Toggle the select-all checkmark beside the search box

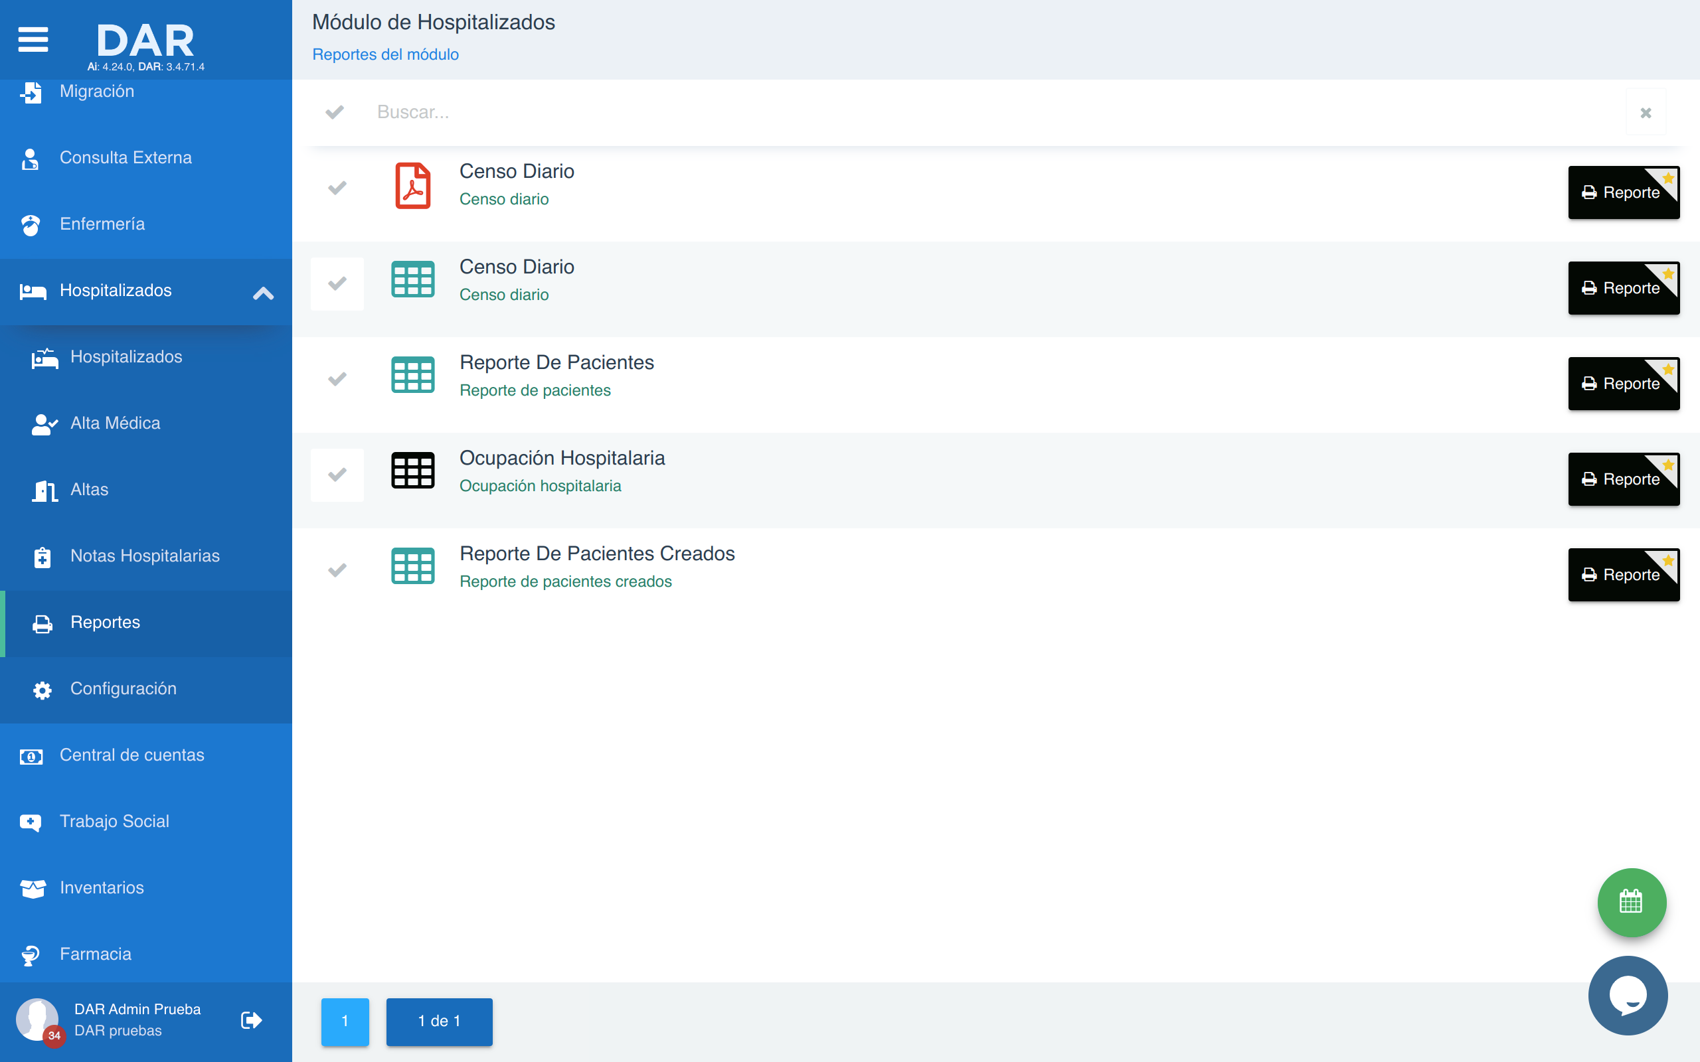point(335,112)
